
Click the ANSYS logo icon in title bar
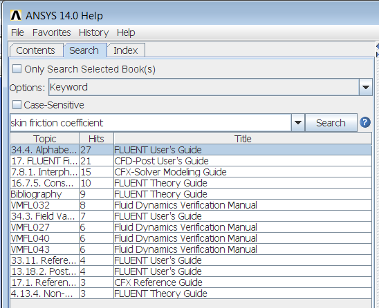click(16, 15)
